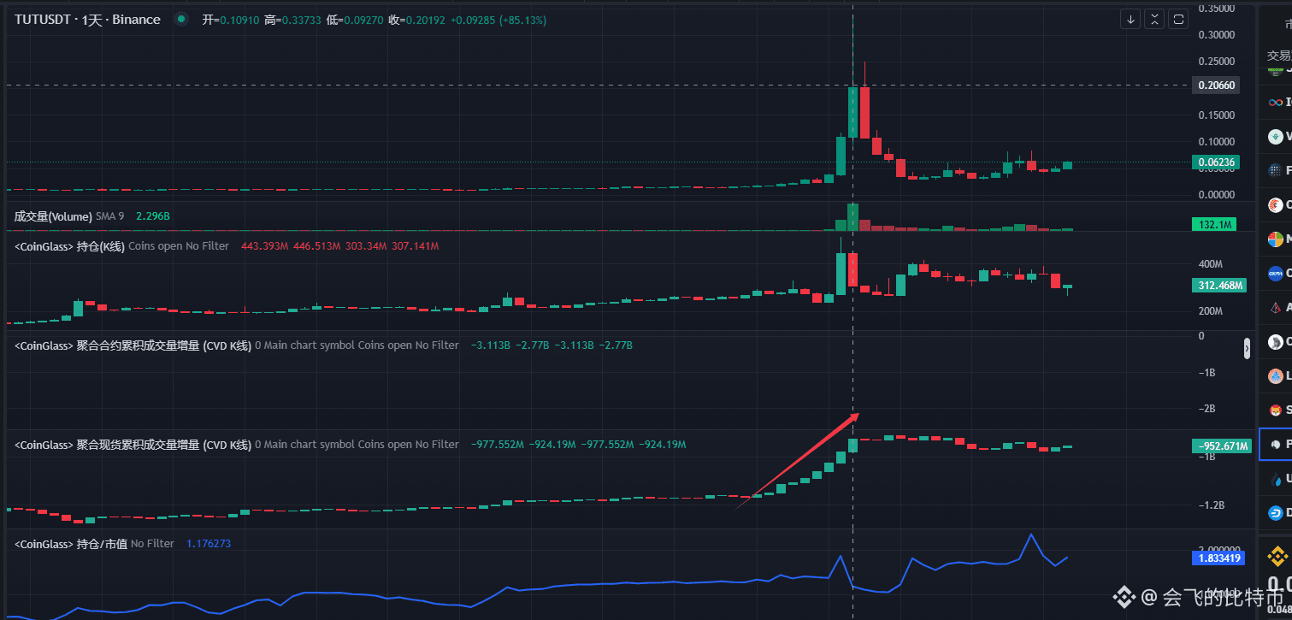Click the open interest value 443.393M
Image resolution: width=1292 pixels, height=620 pixels.
click(x=265, y=246)
